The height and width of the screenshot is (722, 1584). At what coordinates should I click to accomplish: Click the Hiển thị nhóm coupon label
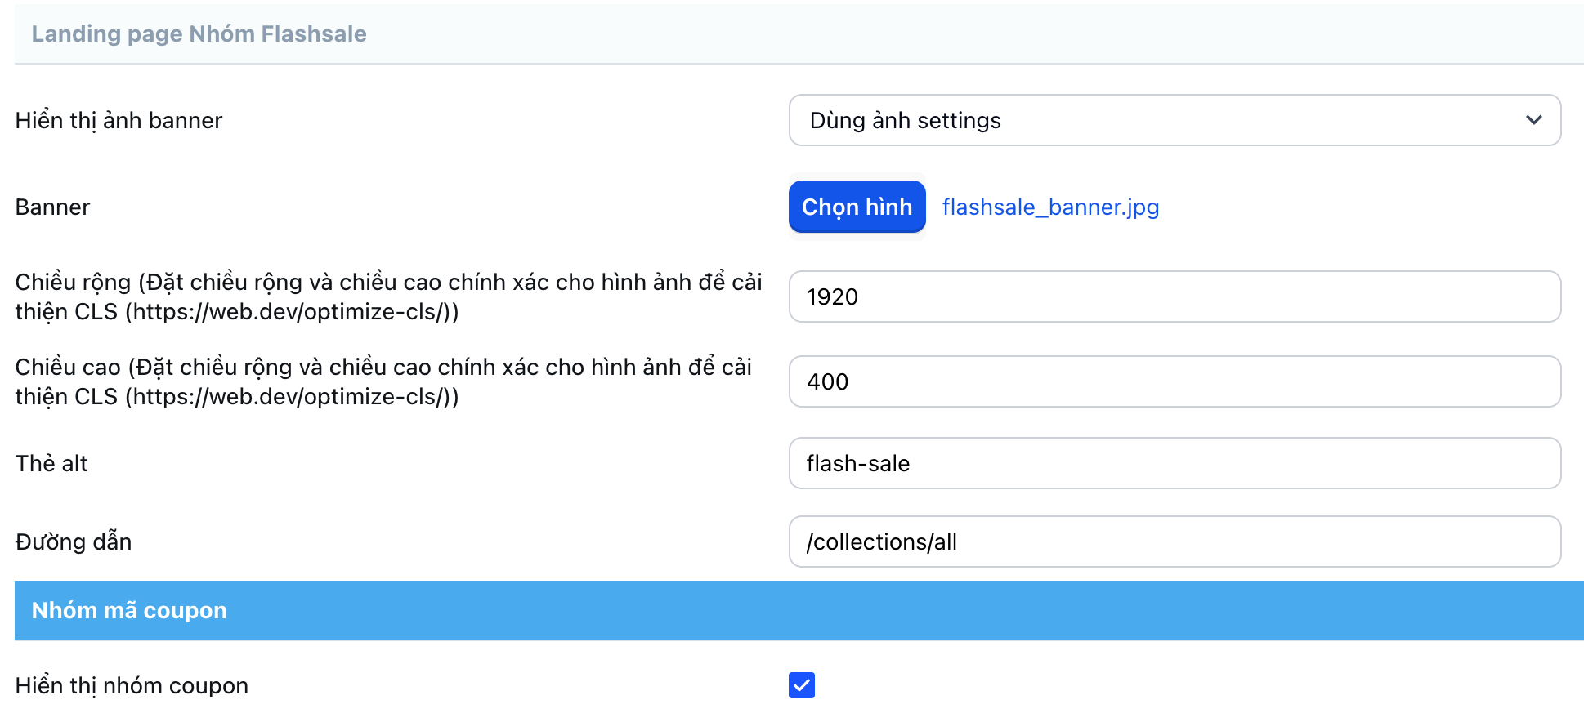click(x=132, y=686)
